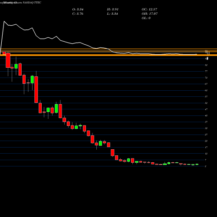Click the 27 price axis label
Image resolution: width=217 pixels, height=217 pixels.
click(x=206, y=135)
